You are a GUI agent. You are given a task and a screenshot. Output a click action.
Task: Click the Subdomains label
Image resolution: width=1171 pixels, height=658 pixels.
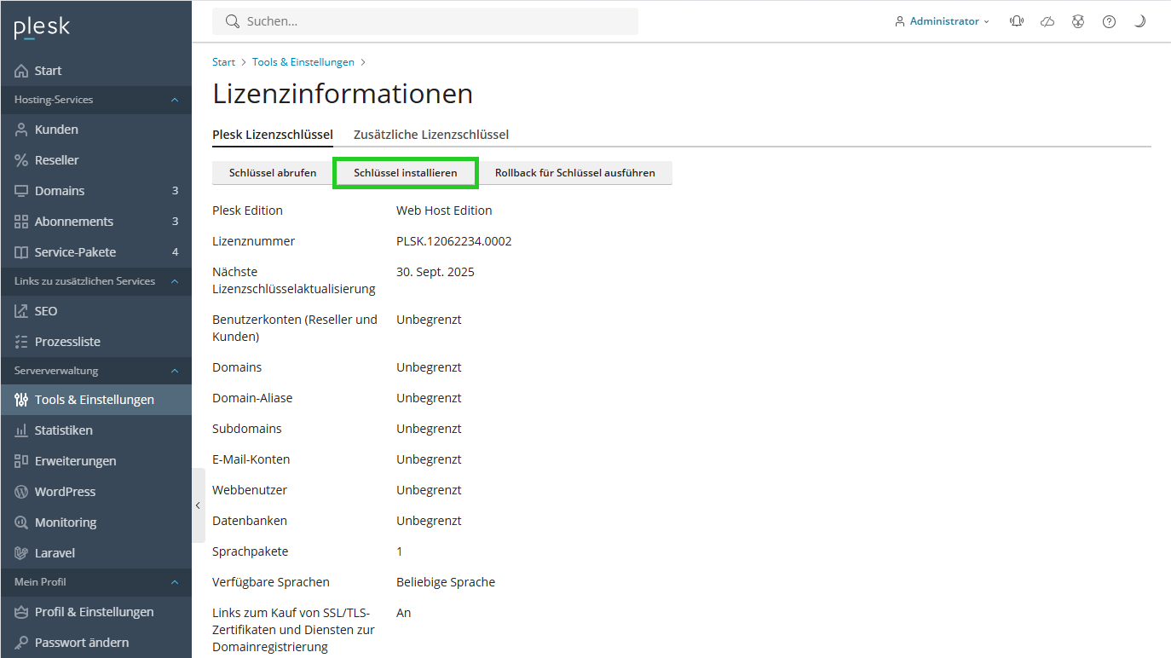pos(247,429)
